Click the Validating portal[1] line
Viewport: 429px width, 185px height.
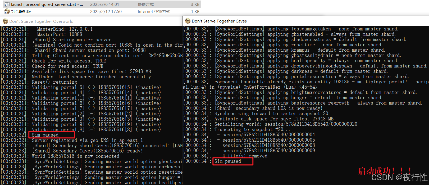pyautogui.click(x=81, y=98)
